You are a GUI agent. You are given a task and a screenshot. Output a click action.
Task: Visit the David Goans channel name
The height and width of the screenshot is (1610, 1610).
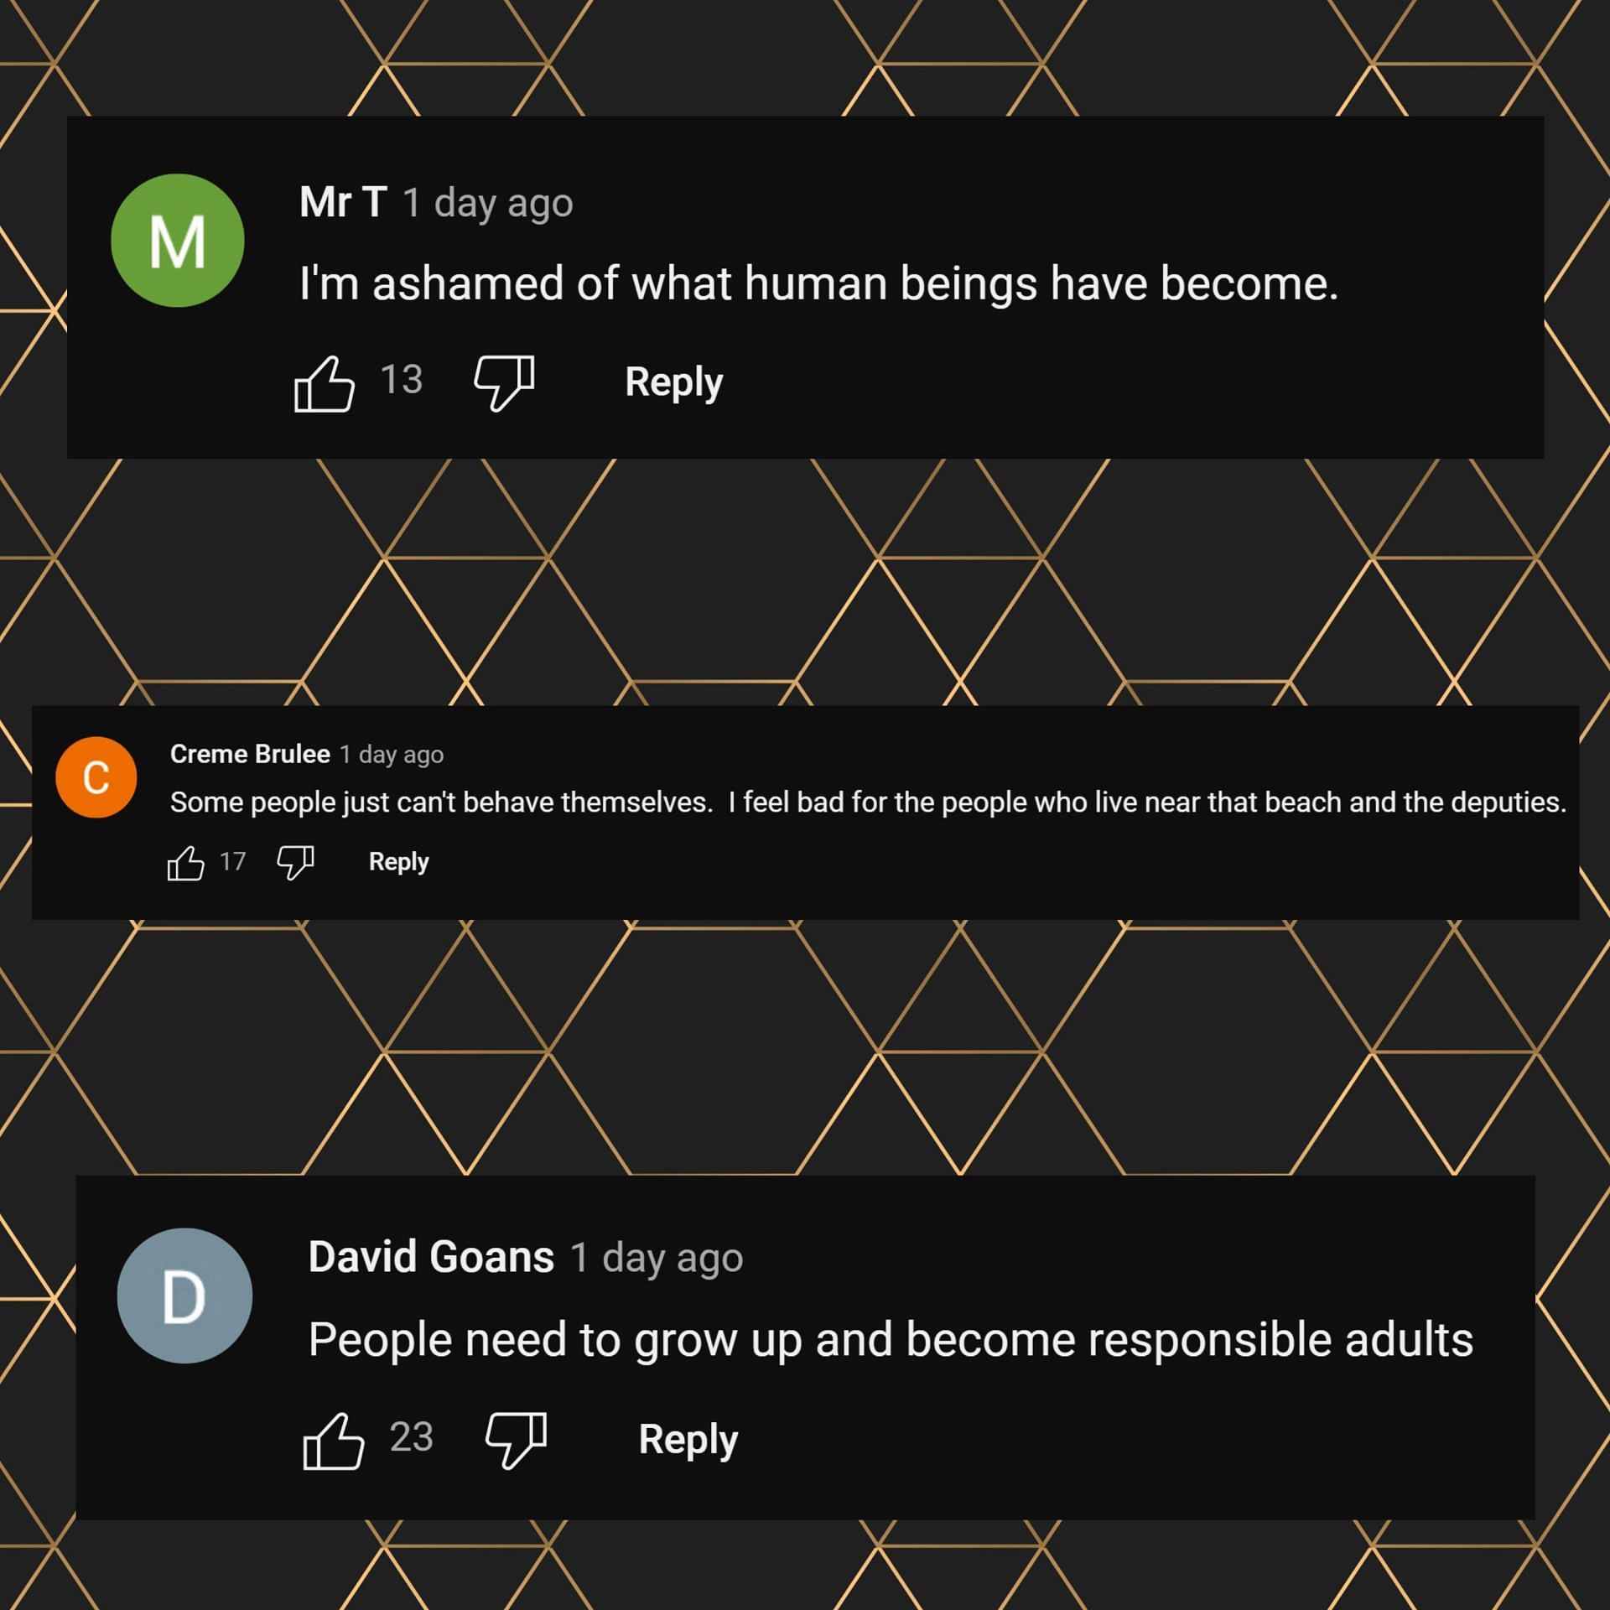click(431, 1257)
